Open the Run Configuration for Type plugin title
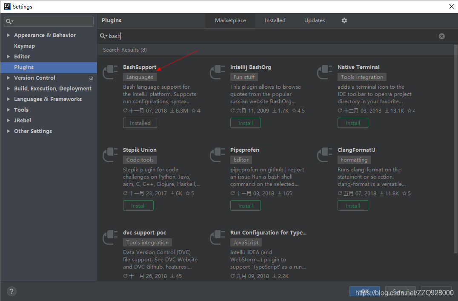This screenshot has width=458, height=301. tap(268, 233)
